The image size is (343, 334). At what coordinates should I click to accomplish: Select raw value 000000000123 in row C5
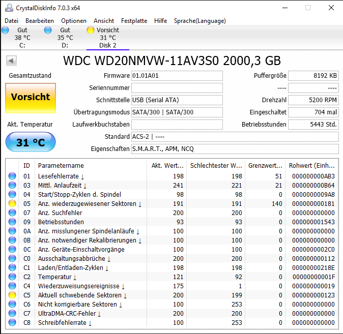point(313,295)
